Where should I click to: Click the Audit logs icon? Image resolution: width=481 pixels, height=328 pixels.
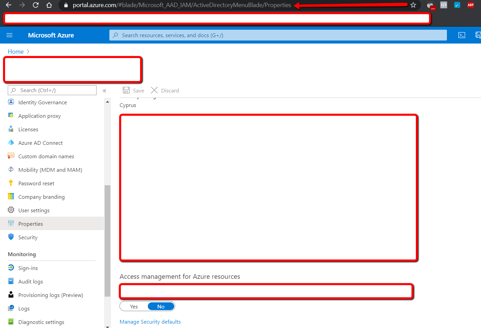click(11, 281)
